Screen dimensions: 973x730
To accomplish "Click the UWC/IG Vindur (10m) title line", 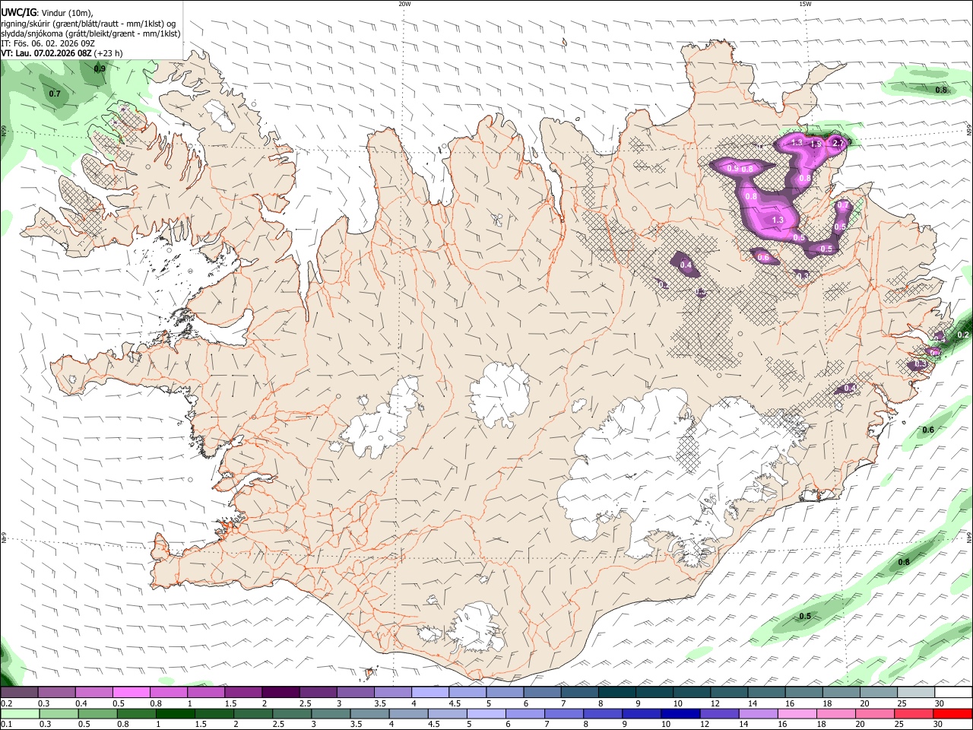I will pyautogui.click(x=47, y=12).
